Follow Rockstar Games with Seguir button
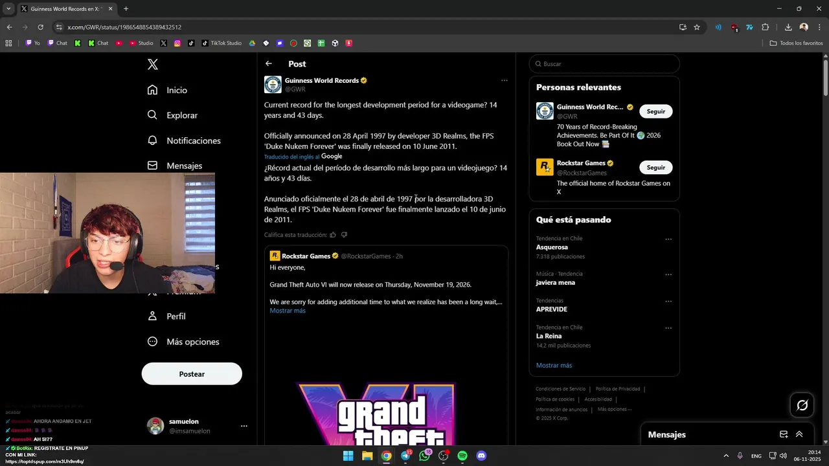Screen dimensions: 829x466 tap(656, 167)
